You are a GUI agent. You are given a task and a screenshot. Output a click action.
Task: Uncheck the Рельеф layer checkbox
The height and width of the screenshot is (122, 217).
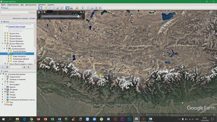pyautogui.click(x=5, y=105)
